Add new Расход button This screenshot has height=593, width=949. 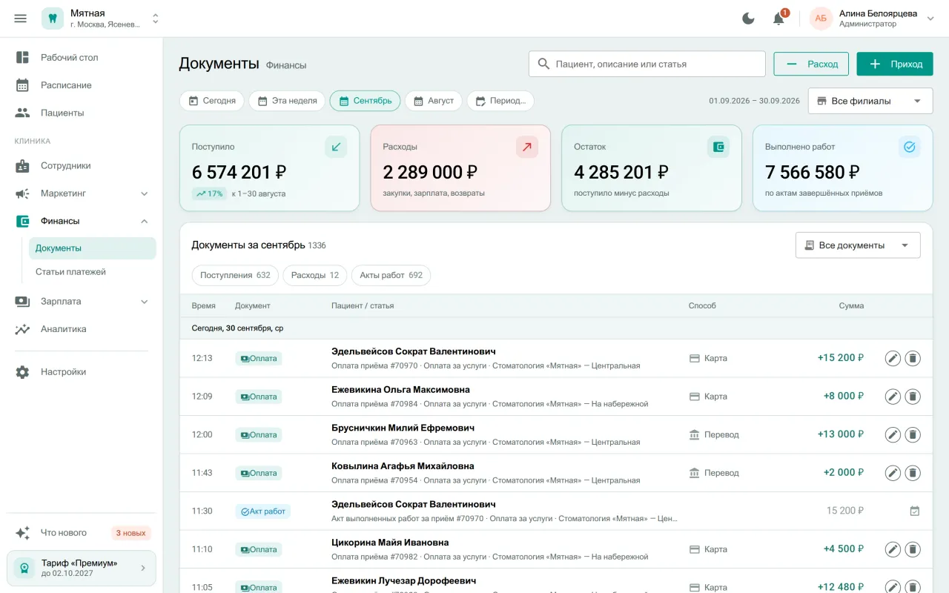[x=811, y=64]
